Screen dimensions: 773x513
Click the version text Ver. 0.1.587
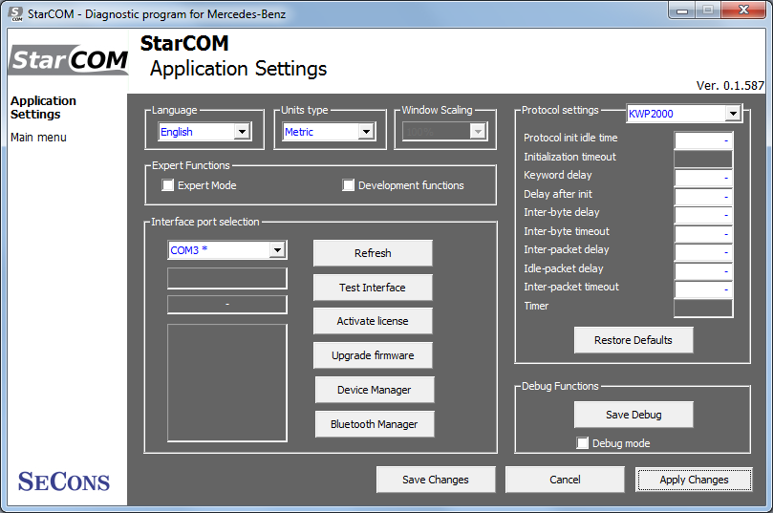coord(730,86)
